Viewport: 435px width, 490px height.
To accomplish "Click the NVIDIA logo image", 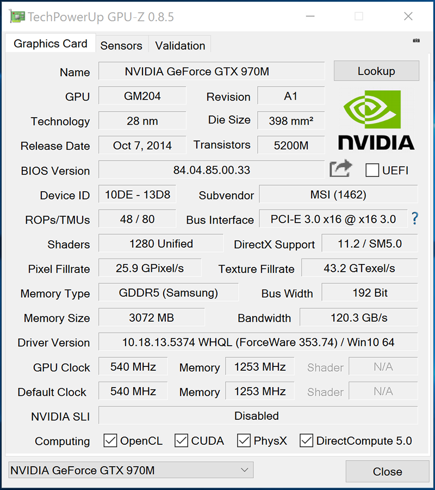I will tap(376, 120).
